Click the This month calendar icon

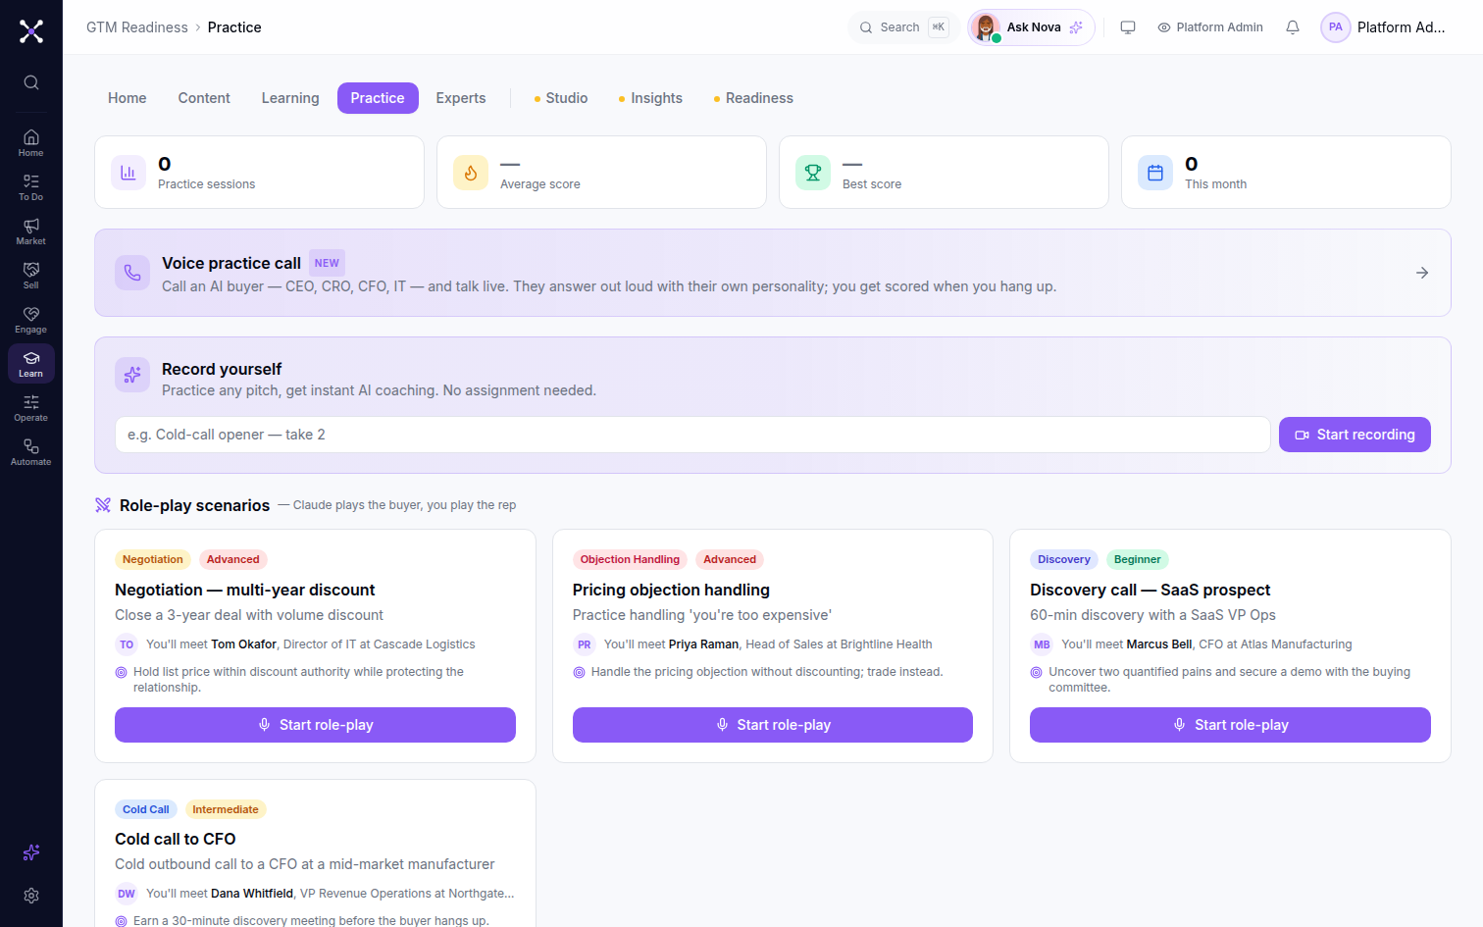pyautogui.click(x=1155, y=173)
